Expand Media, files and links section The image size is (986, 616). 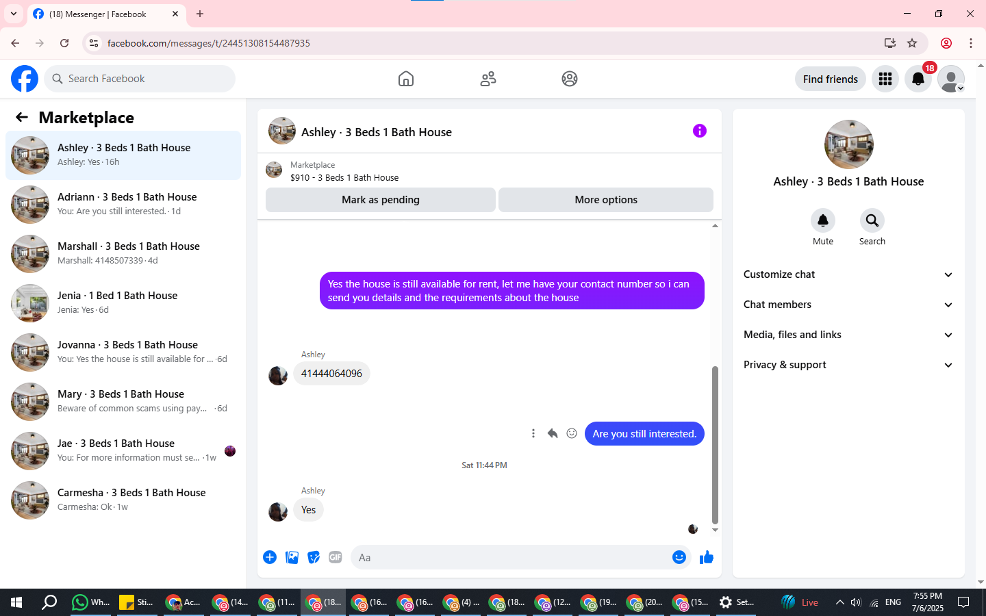pos(849,335)
